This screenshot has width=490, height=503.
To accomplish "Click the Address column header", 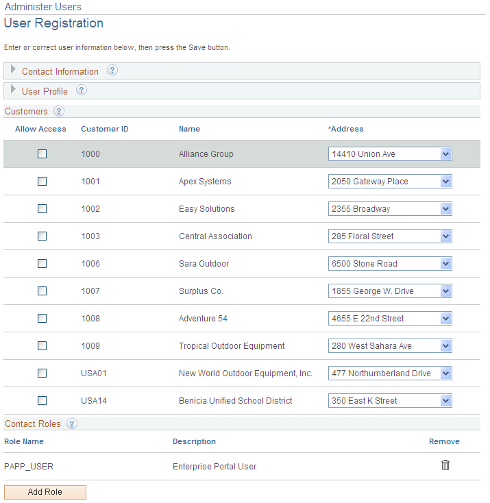I will pyautogui.click(x=345, y=129).
